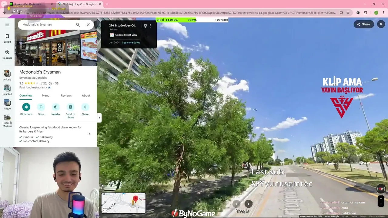Open the browser Extensions puzzle icon
Image resolution: width=388 pixels, height=218 pixels.
(365, 13)
